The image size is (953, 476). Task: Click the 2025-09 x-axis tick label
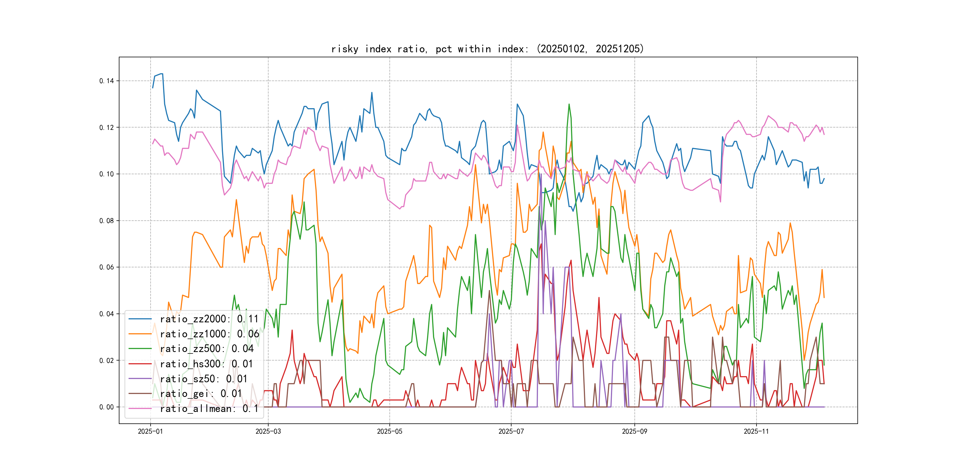(634, 432)
